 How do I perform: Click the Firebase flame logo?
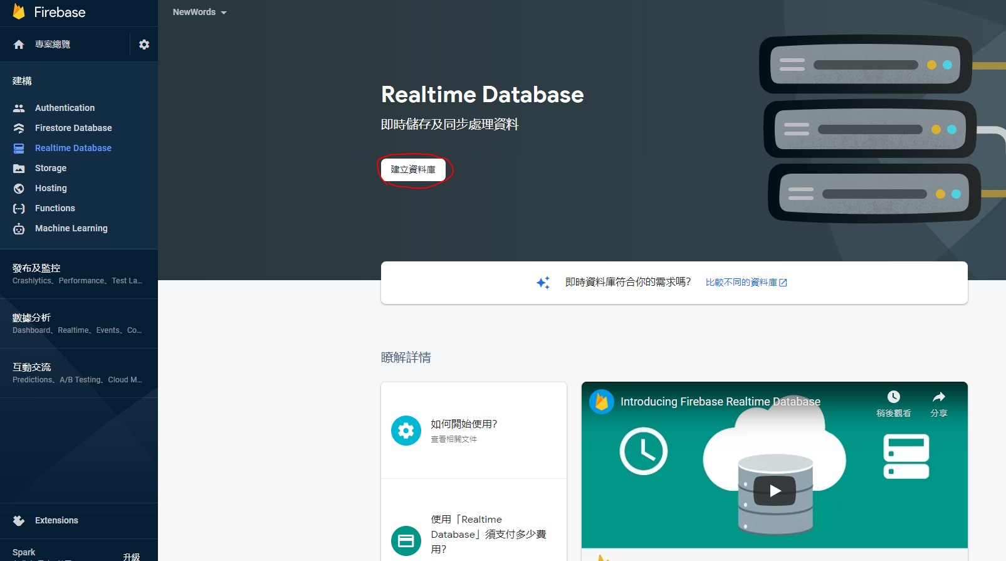(x=19, y=12)
